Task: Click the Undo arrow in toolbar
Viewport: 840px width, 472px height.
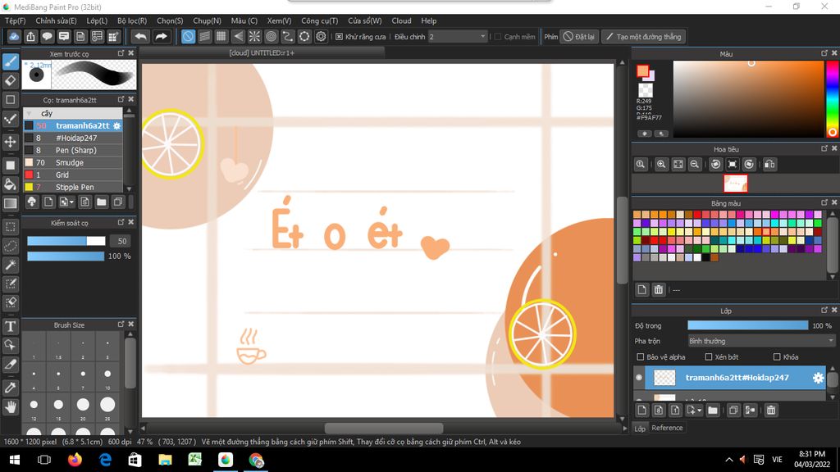Action: click(140, 36)
